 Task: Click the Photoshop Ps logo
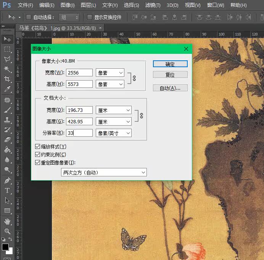[x=7, y=5]
